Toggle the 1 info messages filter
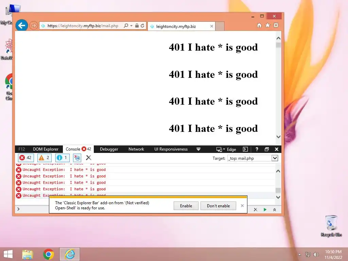Image resolution: width=348 pixels, height=261 pixels. pos(63,158)
